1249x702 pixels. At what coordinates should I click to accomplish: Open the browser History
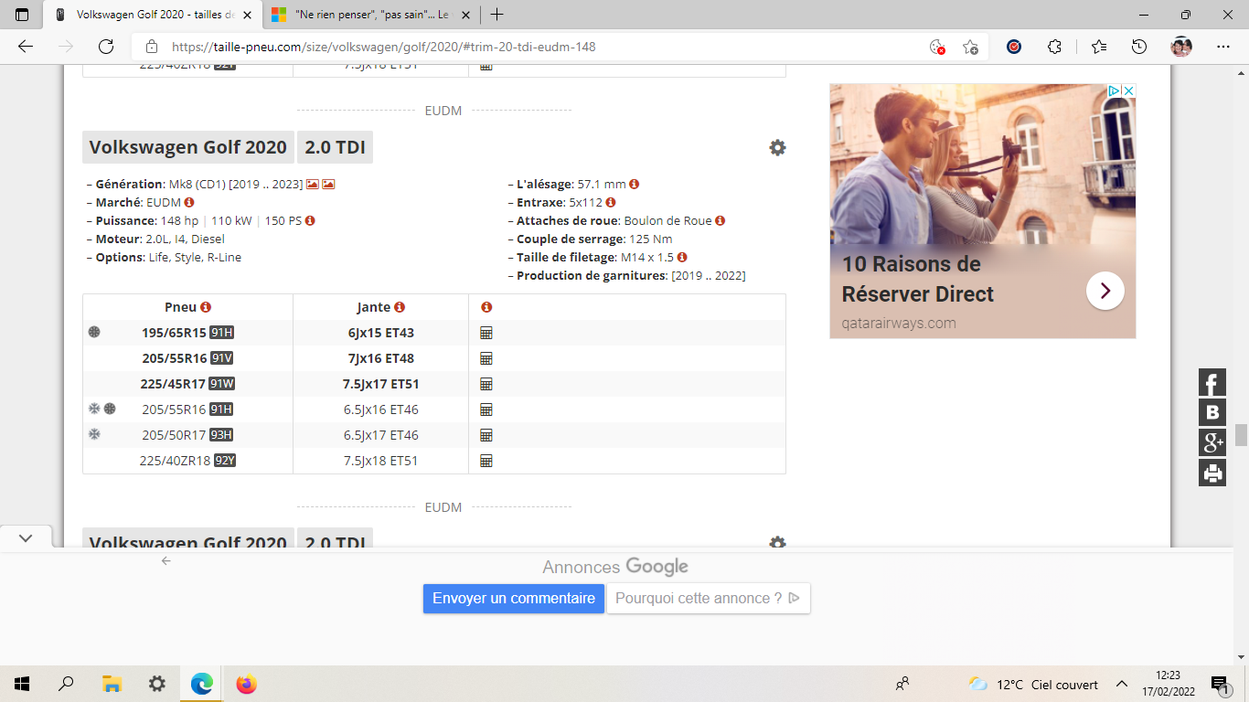[1139, 47]
